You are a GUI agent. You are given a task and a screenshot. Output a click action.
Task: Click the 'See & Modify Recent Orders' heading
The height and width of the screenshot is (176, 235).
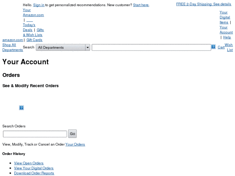[30, 86]
